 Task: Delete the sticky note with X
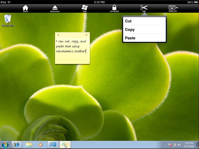(x=86, y=35)
